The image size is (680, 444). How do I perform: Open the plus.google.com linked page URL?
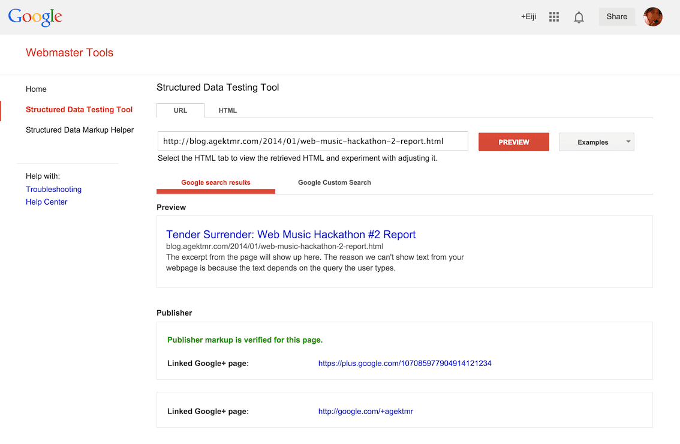[x=405, y=364]
